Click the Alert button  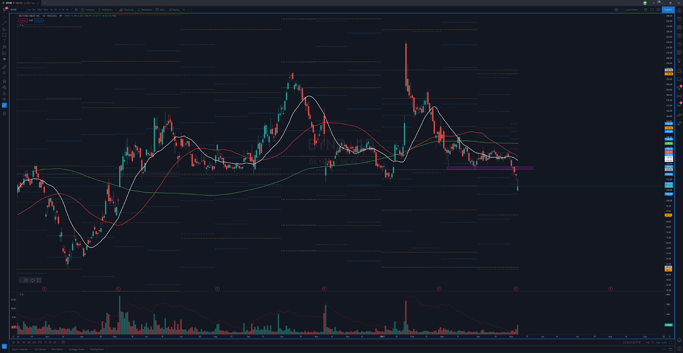point(160,9)
